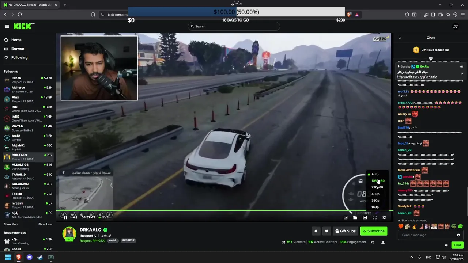This screenshot has height=263, width=468.
Task: Click the Gift Subs button
Action: point(345,231)
